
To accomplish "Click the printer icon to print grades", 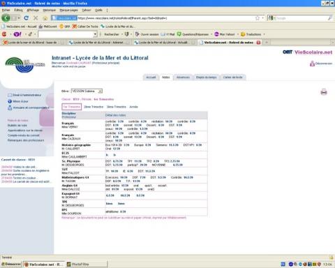I will 324,92.
